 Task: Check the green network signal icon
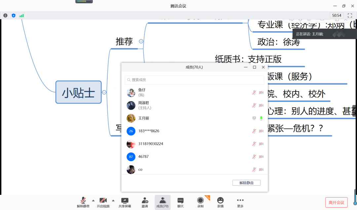[x=21, y=15]
